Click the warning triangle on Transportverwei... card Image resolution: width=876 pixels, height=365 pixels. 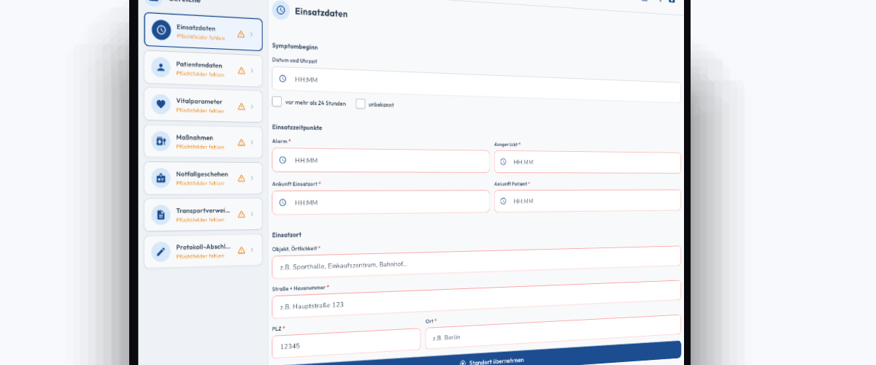pos(242,215)
